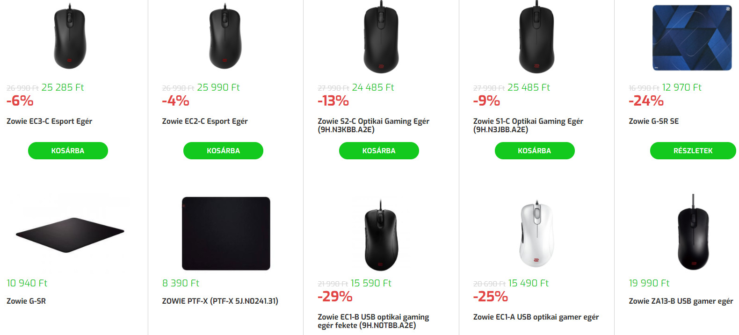Open the black Zowie EC1-B mouse image
This screenshot has height=335, width=739.
click(x=381, y=236)
